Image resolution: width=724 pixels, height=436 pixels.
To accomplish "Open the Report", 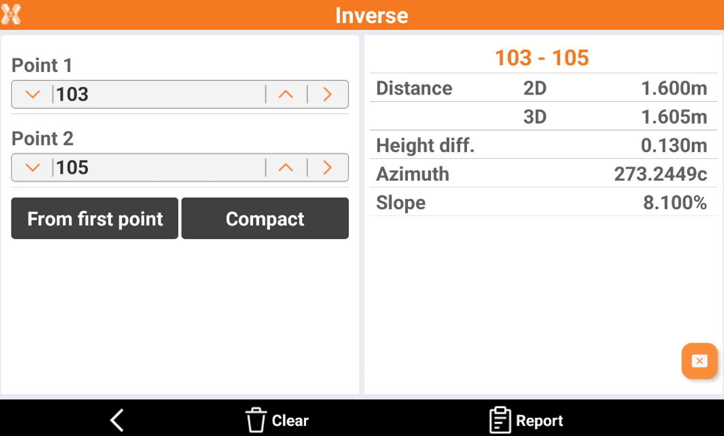I will (527, 421).
